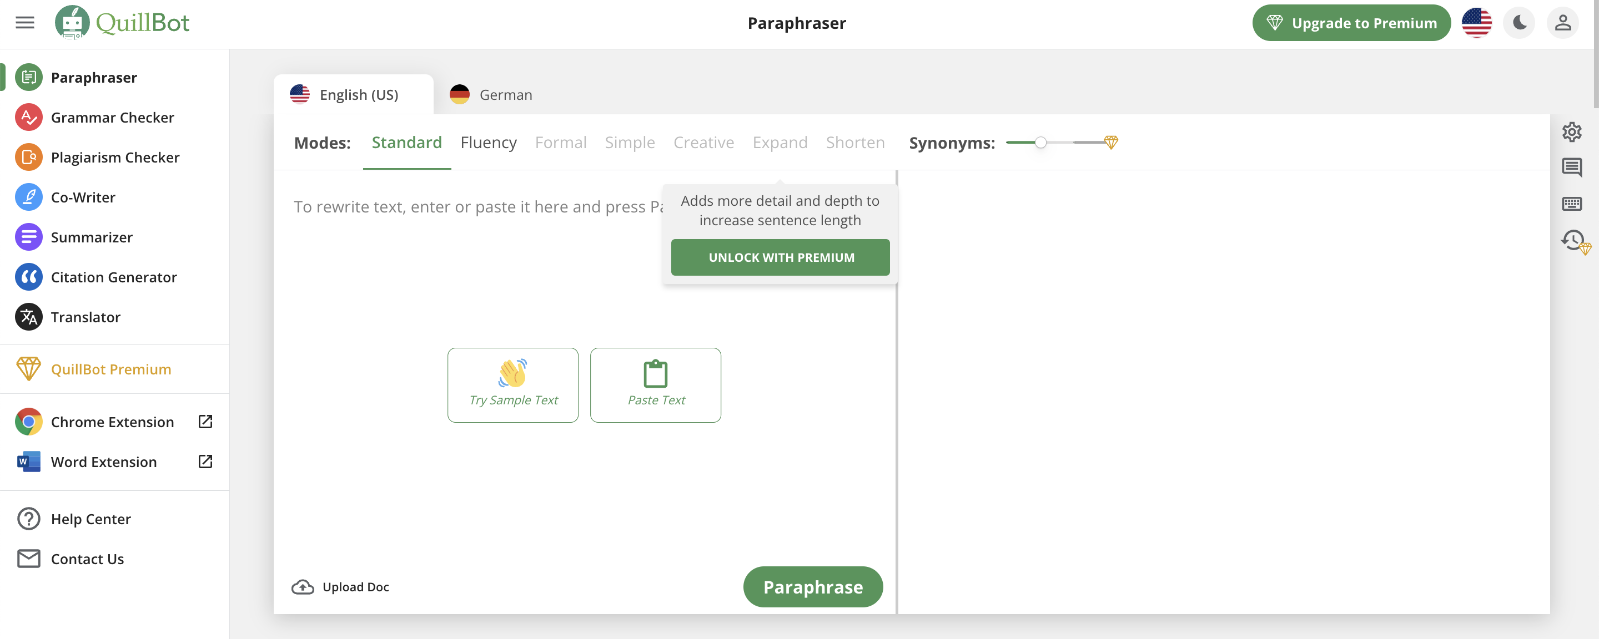This screenshot has width=1599, height=639.
Task: Click the Summarizer sidebar icon
Action: tap(28, 237)
